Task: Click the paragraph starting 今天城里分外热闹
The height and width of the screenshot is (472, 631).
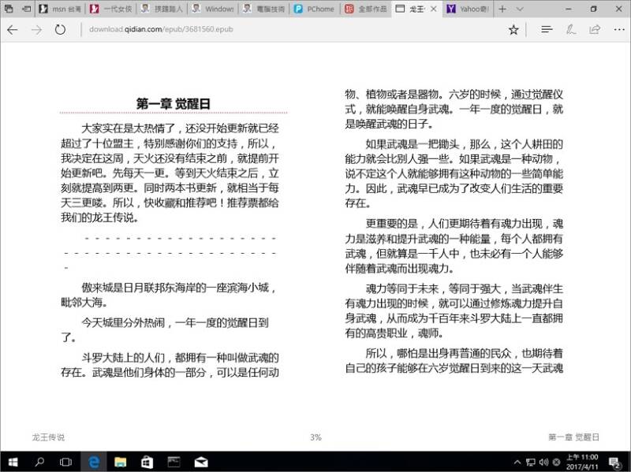Action: pos(165,329)
